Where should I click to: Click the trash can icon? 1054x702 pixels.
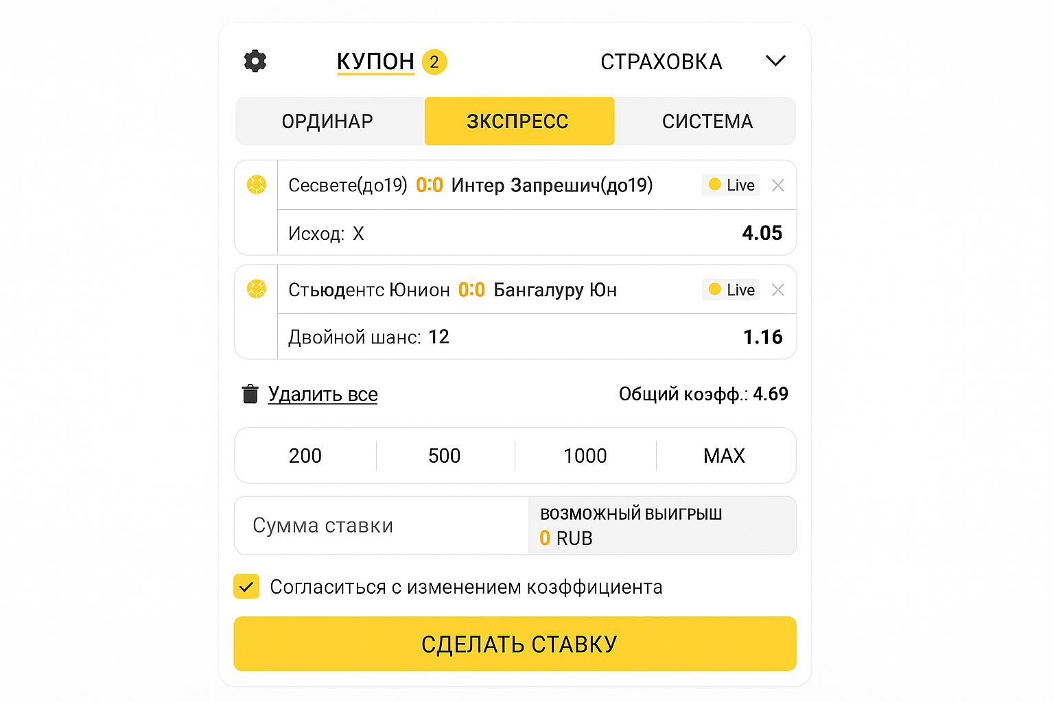pos(250,394)
